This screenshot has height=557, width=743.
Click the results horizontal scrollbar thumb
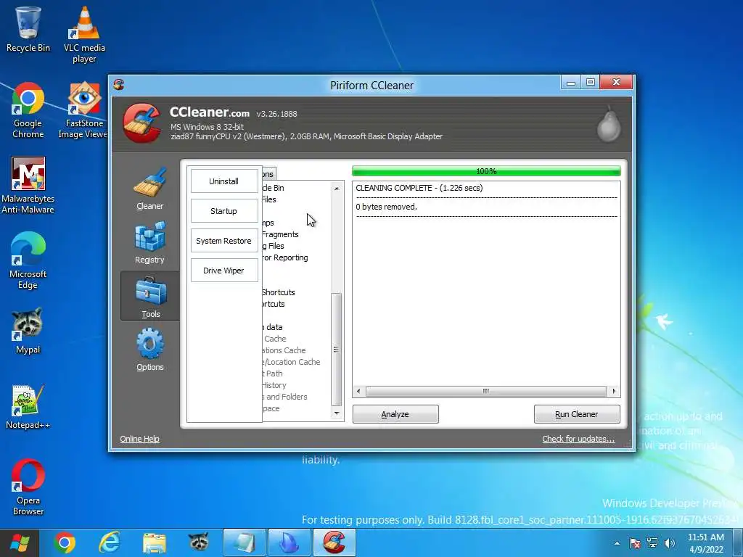click(485, 391)
